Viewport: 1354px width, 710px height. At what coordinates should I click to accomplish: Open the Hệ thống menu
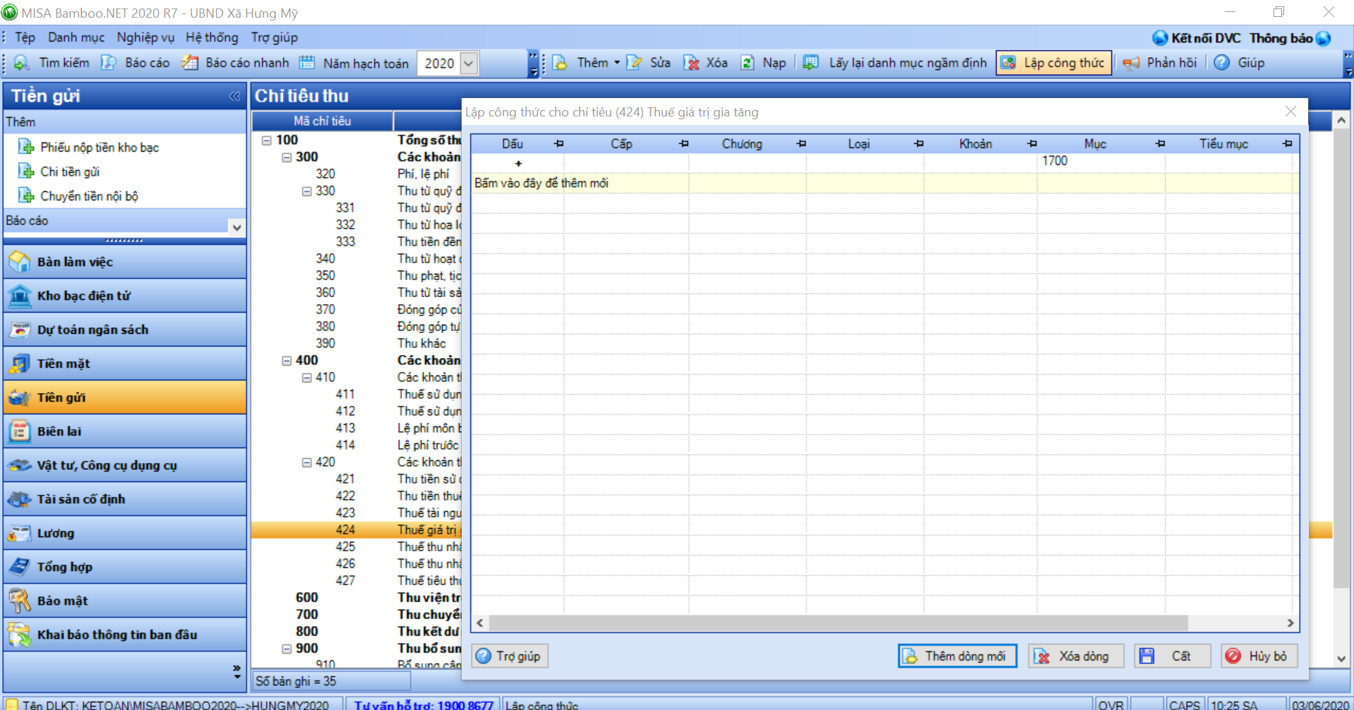point(212,37)
